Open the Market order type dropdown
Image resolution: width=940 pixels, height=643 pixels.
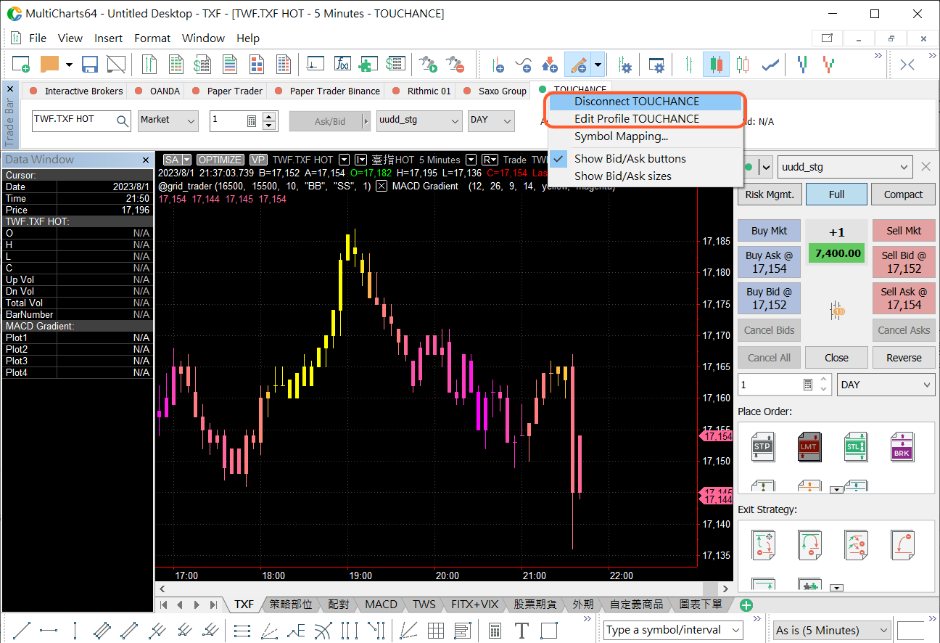168,120
